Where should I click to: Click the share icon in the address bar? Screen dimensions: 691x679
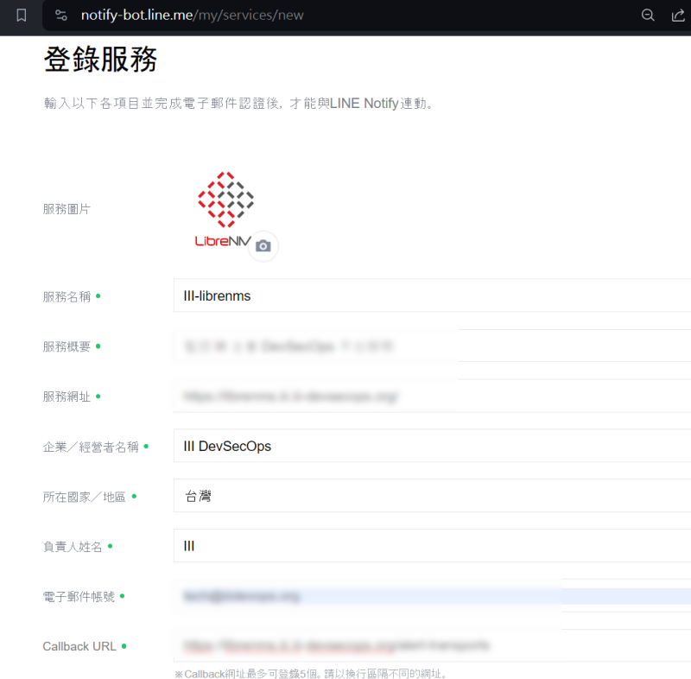coord(678,16)
